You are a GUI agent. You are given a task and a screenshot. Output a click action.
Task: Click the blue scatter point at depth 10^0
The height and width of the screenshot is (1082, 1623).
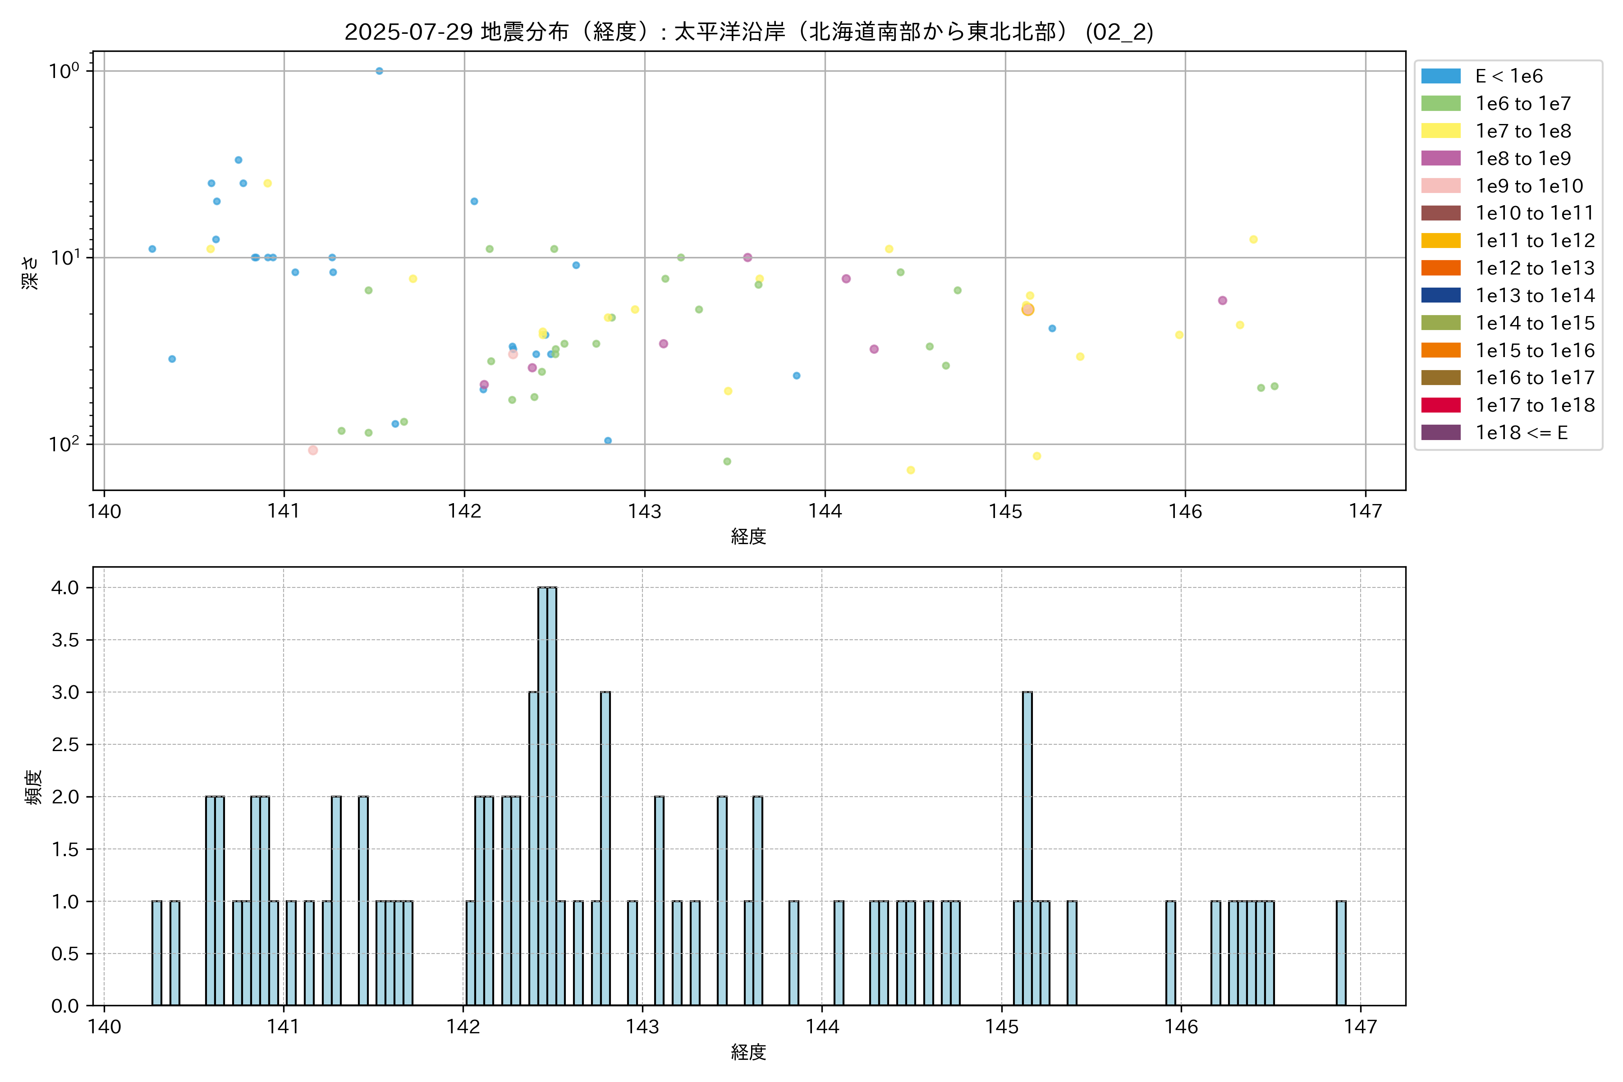point(379,71)
